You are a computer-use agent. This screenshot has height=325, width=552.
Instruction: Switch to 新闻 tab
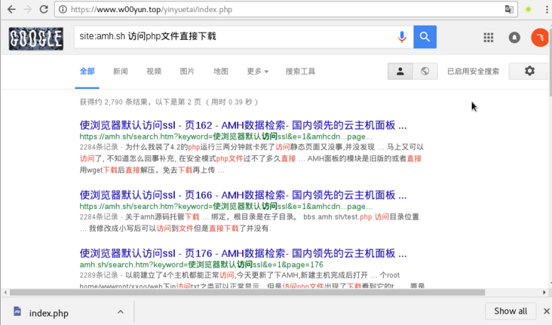point(121,72)
